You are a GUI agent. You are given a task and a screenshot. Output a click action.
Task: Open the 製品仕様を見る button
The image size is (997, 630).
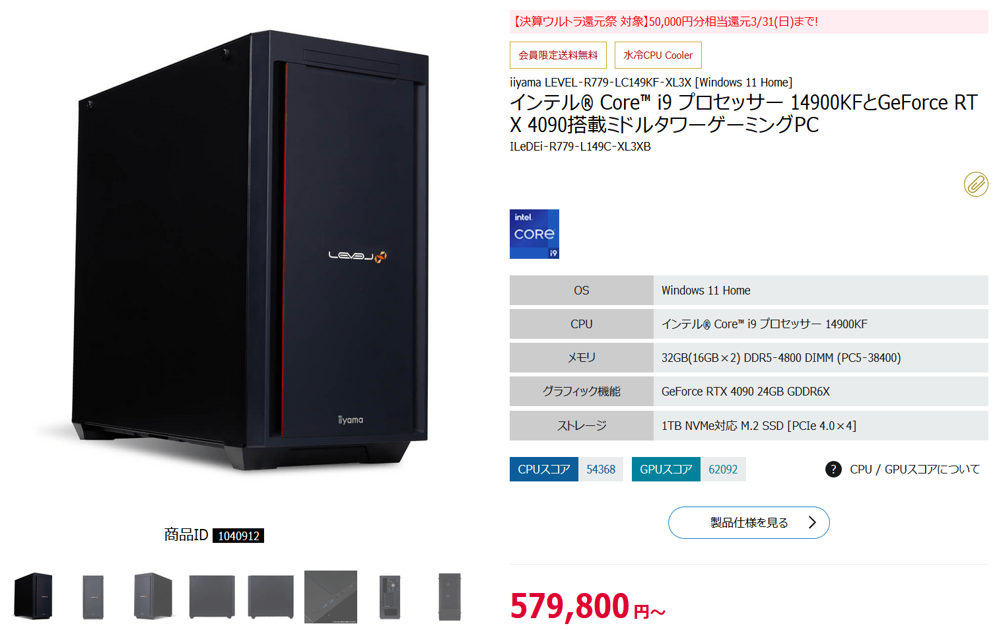[749, 523]
